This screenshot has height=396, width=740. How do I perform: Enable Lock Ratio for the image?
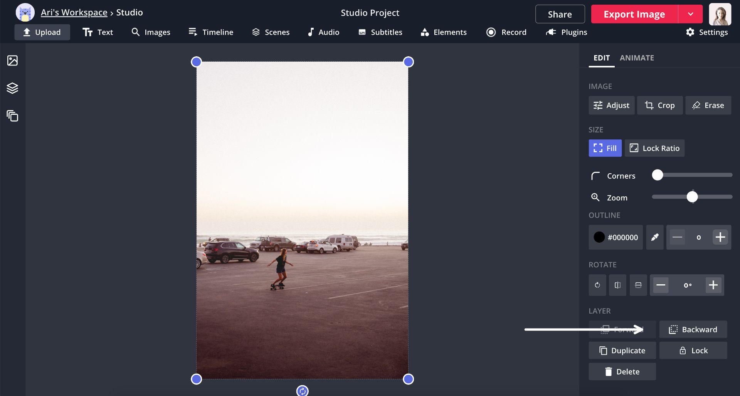click(x=654, y=148)
